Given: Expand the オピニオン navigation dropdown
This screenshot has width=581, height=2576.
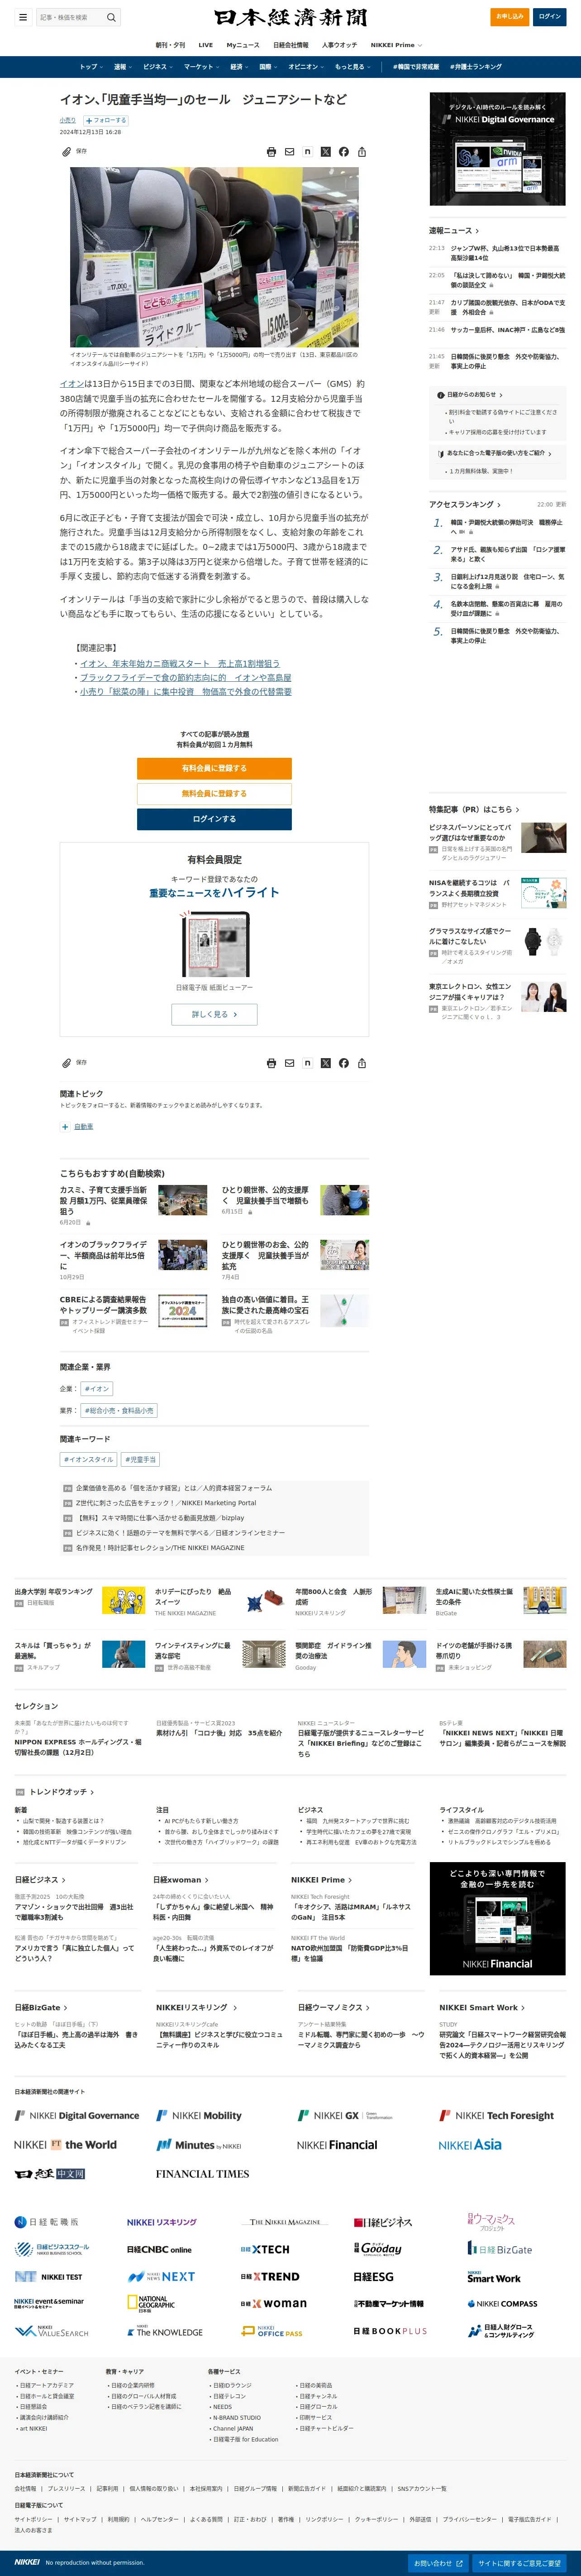Looking at the screenshot, I should tap(306, 67).
